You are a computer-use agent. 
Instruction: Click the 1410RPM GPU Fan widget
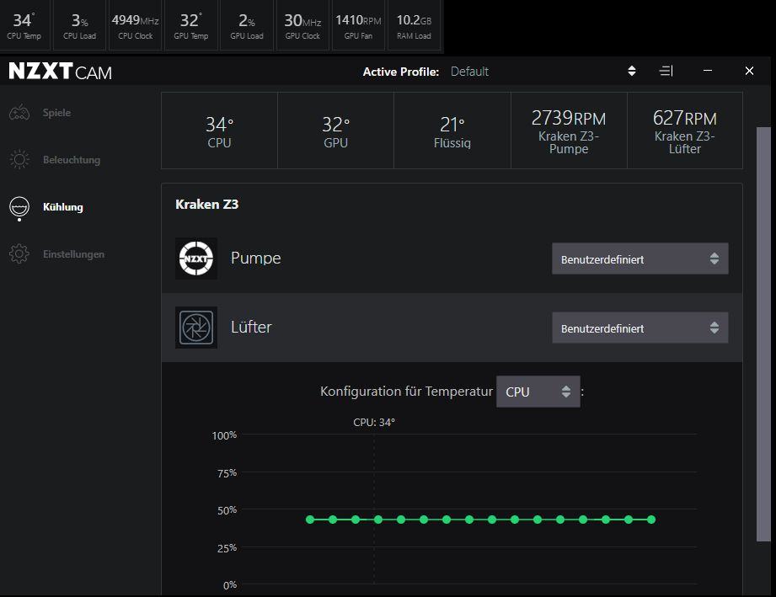click(358, 26)
